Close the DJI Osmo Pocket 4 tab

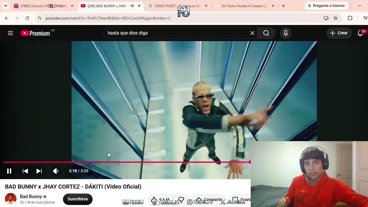coord(273,6)
